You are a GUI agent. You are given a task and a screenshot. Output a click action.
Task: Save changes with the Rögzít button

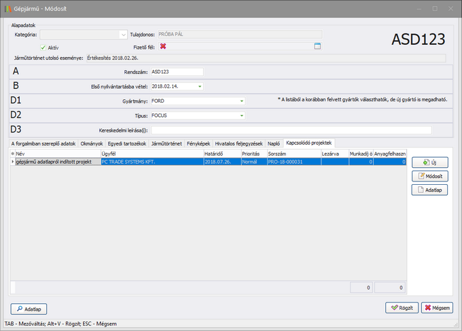pyautogui.click(x=402, y=308)
